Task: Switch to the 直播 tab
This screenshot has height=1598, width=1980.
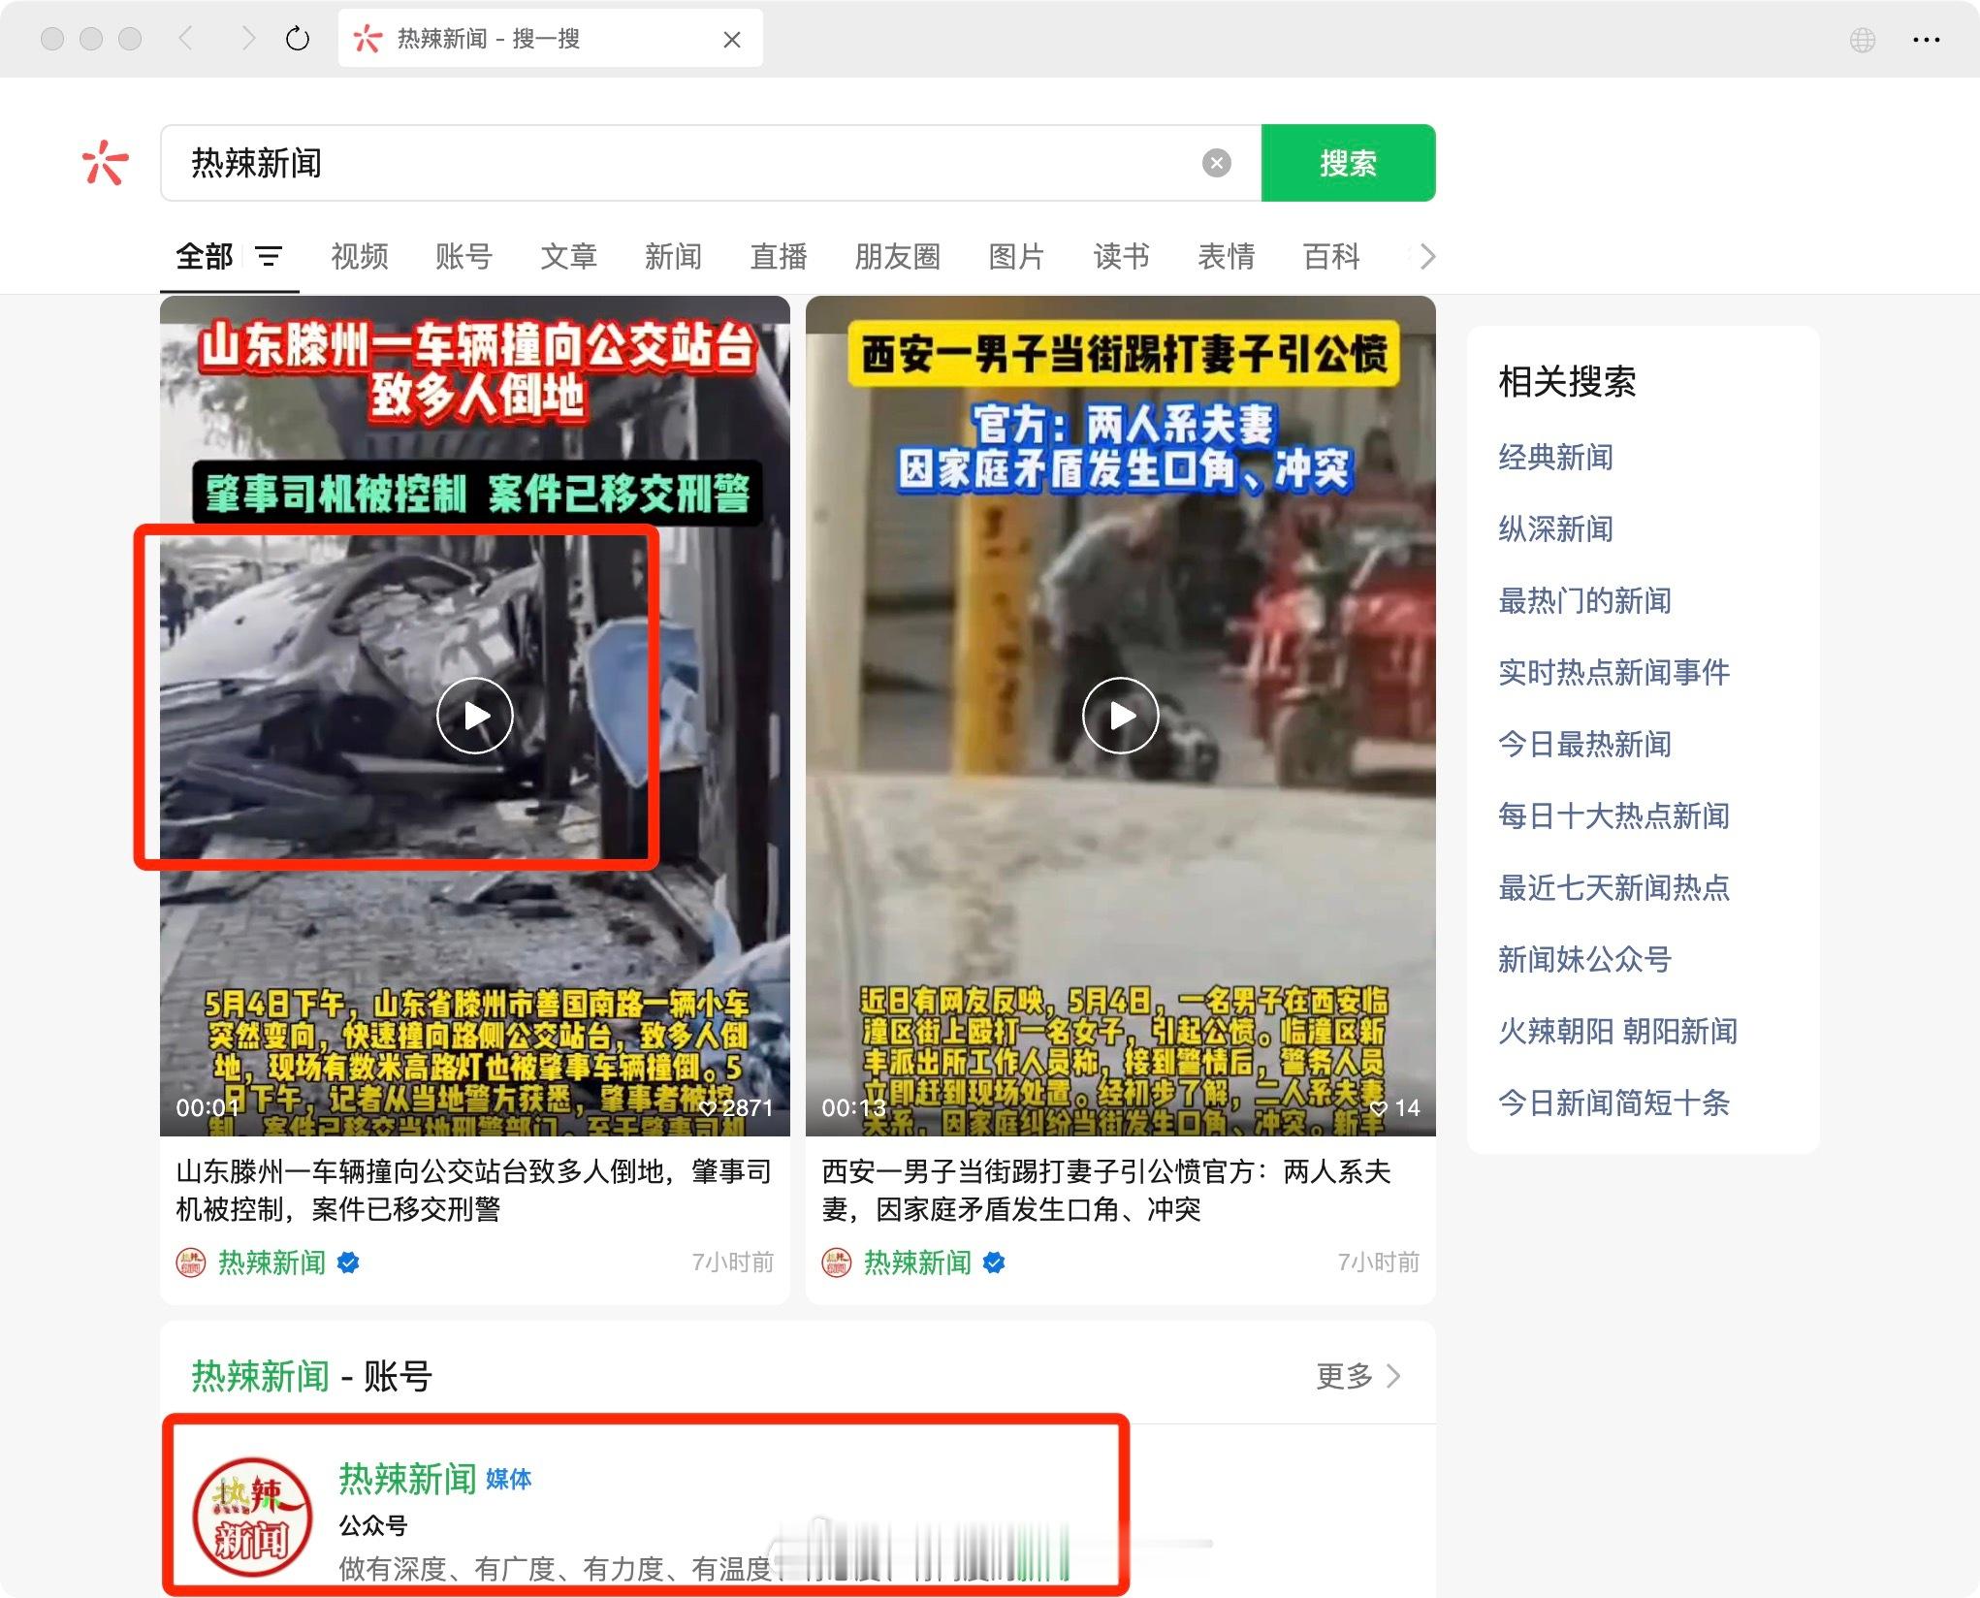Action: pos(778,256)
